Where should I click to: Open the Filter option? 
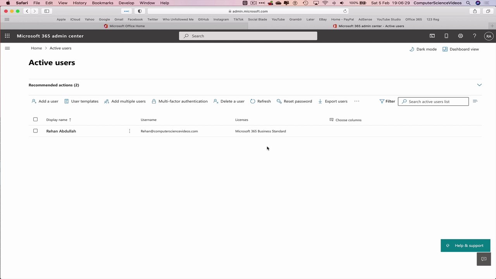387,102
